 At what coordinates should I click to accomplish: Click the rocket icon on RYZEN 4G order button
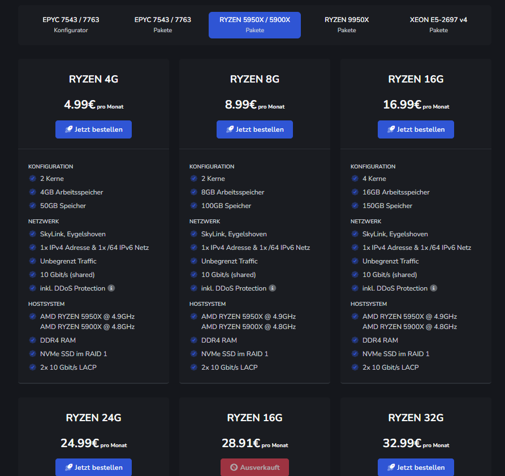(69, 129)
